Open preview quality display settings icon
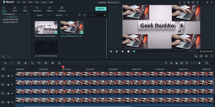This screenshot has width=215, height=107. point(196,56)
